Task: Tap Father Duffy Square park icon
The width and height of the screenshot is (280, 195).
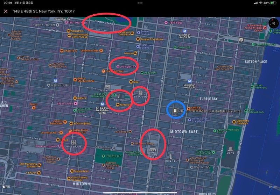Action: point(75,110)
